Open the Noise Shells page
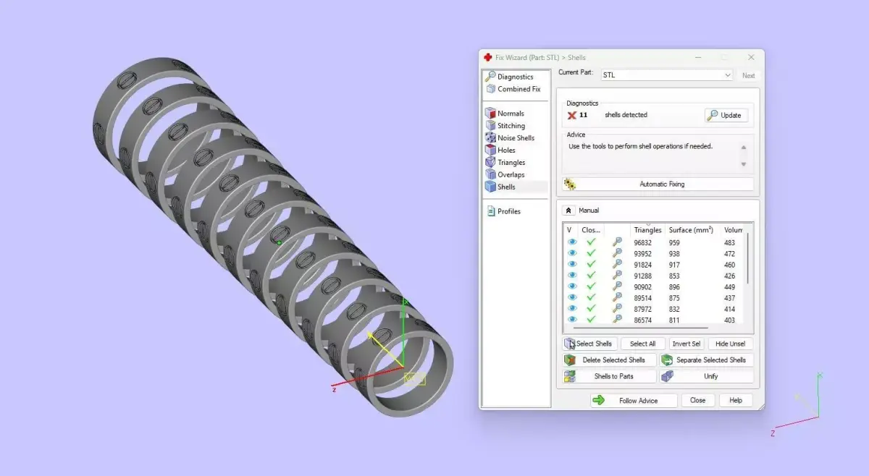The image size is (869, 476). [x=510, y=138]
